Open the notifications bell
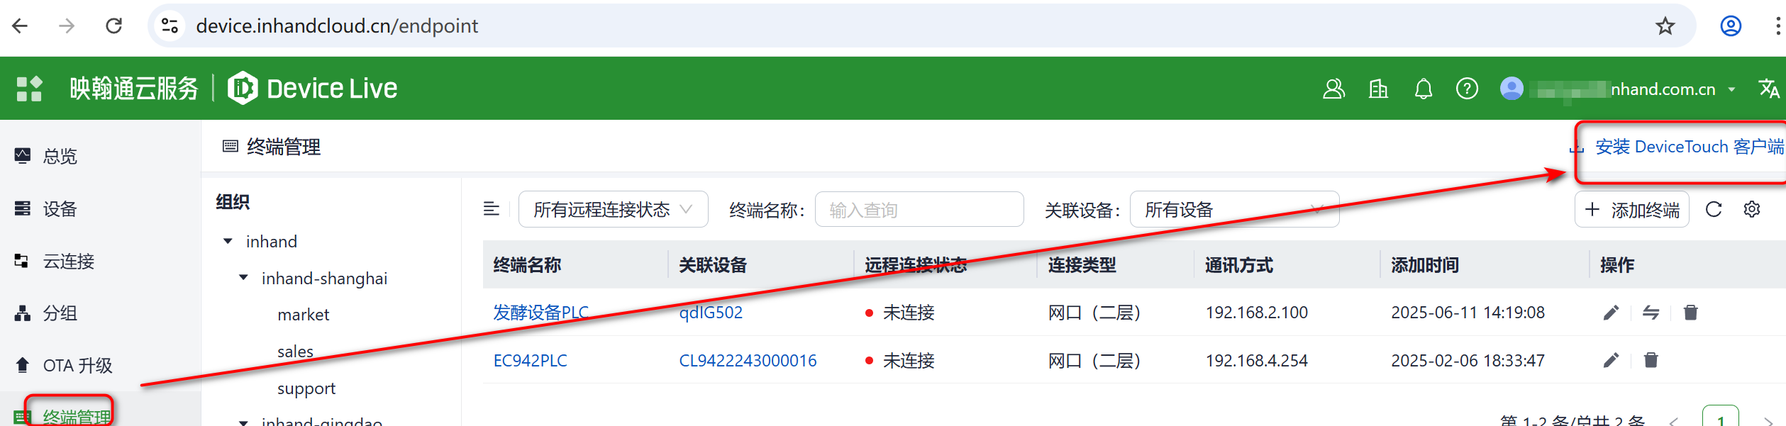The image size is (1786, 426). (1423, 89)
